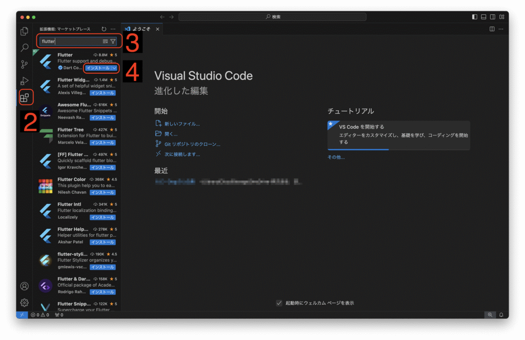Screen dimensions: 525x340
Task: Open the Source Control view
Action: 25,64
